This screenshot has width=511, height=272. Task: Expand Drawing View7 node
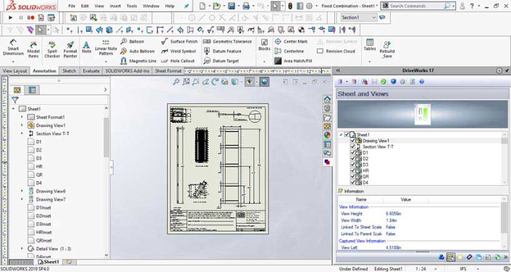(x=22, y=199)
